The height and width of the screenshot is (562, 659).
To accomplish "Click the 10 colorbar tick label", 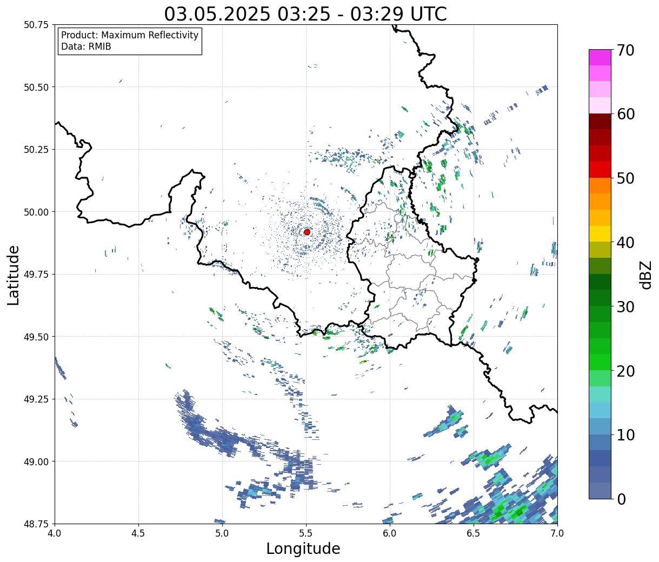I will pos(625,435).
